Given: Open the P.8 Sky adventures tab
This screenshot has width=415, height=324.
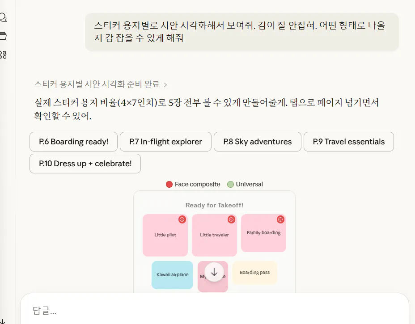Looking at the screenshot, I should coord(257,142).
